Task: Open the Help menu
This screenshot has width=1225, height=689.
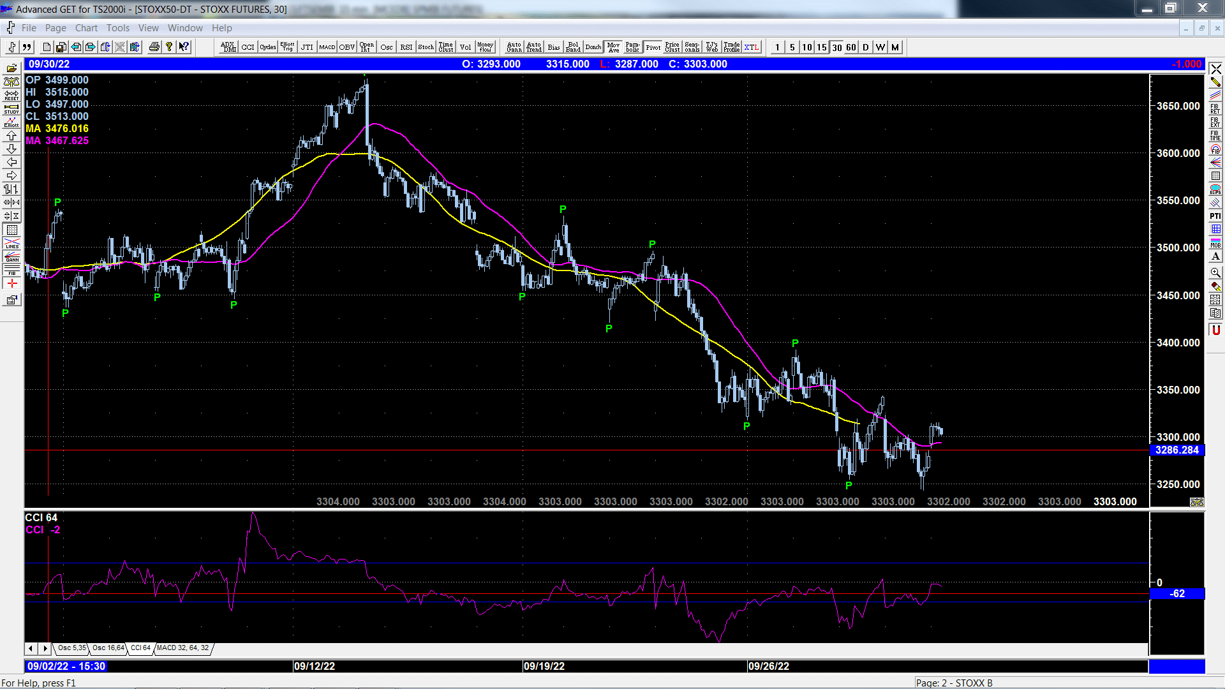Action: (x=222, y=28)
